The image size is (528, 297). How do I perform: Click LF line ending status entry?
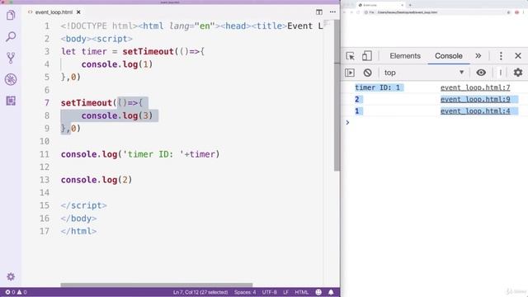pos(285,292)
